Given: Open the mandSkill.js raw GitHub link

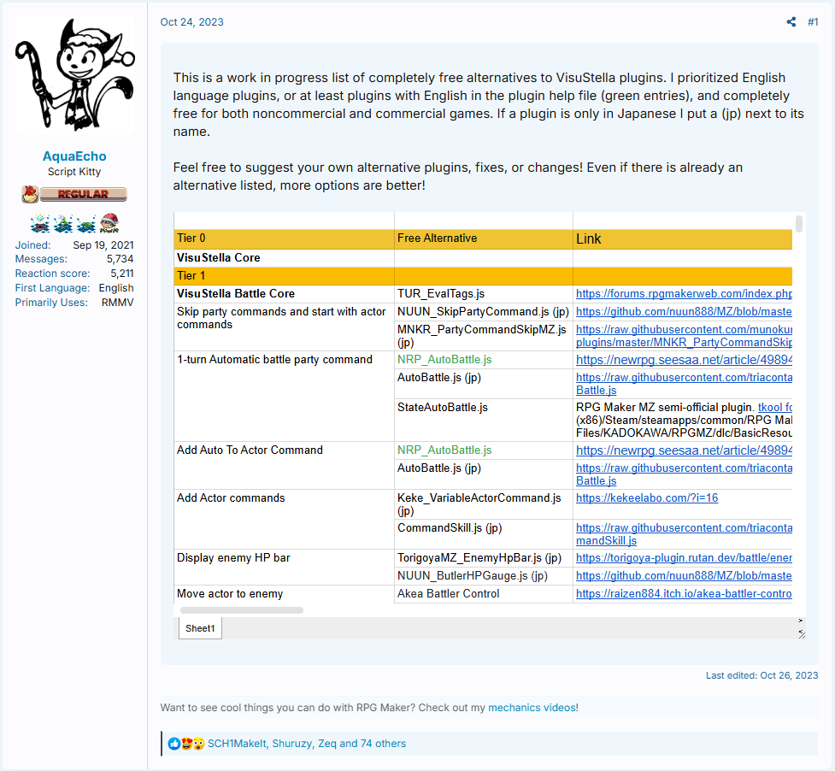Looking at the screenshot, I should [x=684, y=534].
